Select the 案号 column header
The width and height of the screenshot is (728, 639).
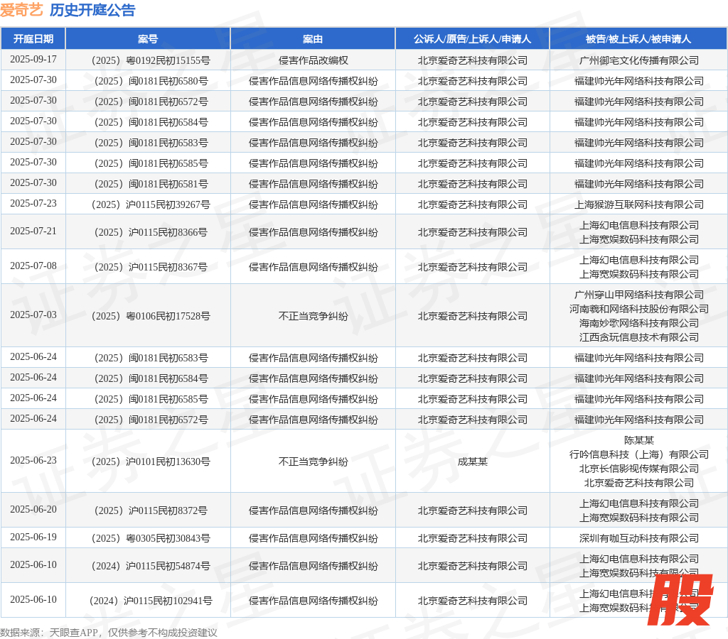tap(148, 39)
